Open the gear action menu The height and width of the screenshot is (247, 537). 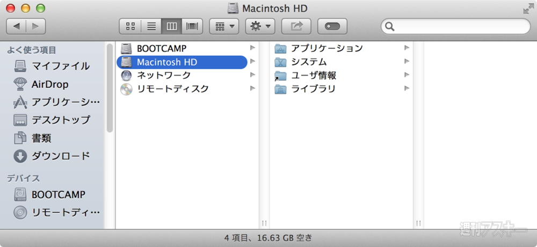[260, 26]
